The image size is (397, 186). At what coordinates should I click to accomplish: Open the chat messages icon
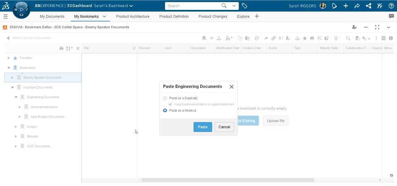click(x=391, y=16)
